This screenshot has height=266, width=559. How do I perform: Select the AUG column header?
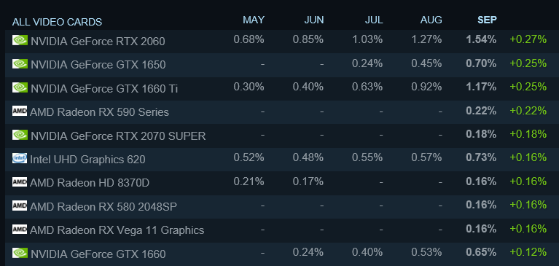tap(431, 20)
